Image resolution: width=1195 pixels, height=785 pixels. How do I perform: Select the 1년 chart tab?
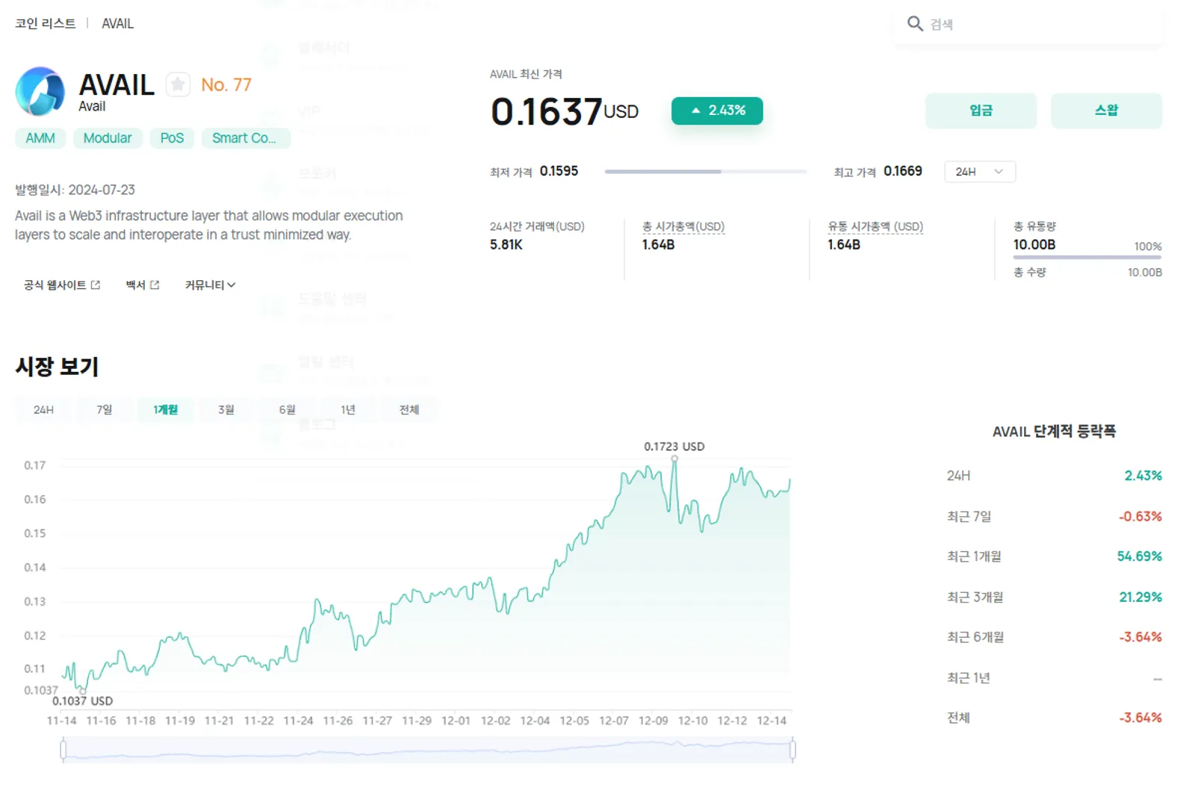coord(348,409)
